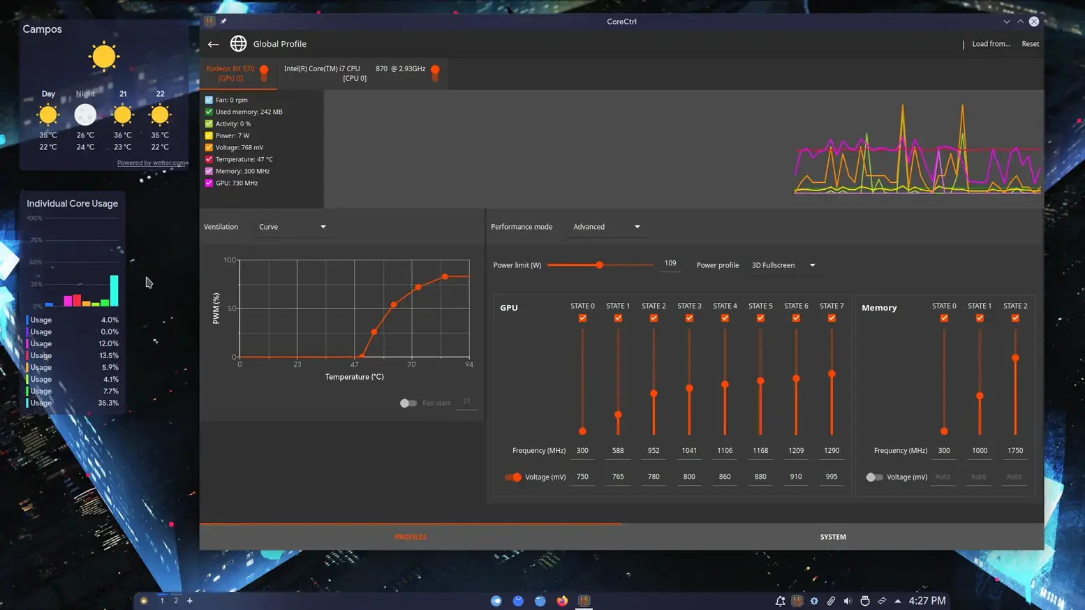
Task: Uncheck the GPU: 730 MHz graph checkbox
Action: tap(209, 183)
